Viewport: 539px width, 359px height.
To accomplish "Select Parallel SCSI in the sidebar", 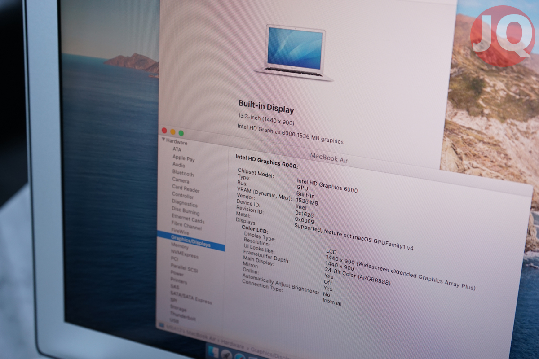I will coord(184,268).
